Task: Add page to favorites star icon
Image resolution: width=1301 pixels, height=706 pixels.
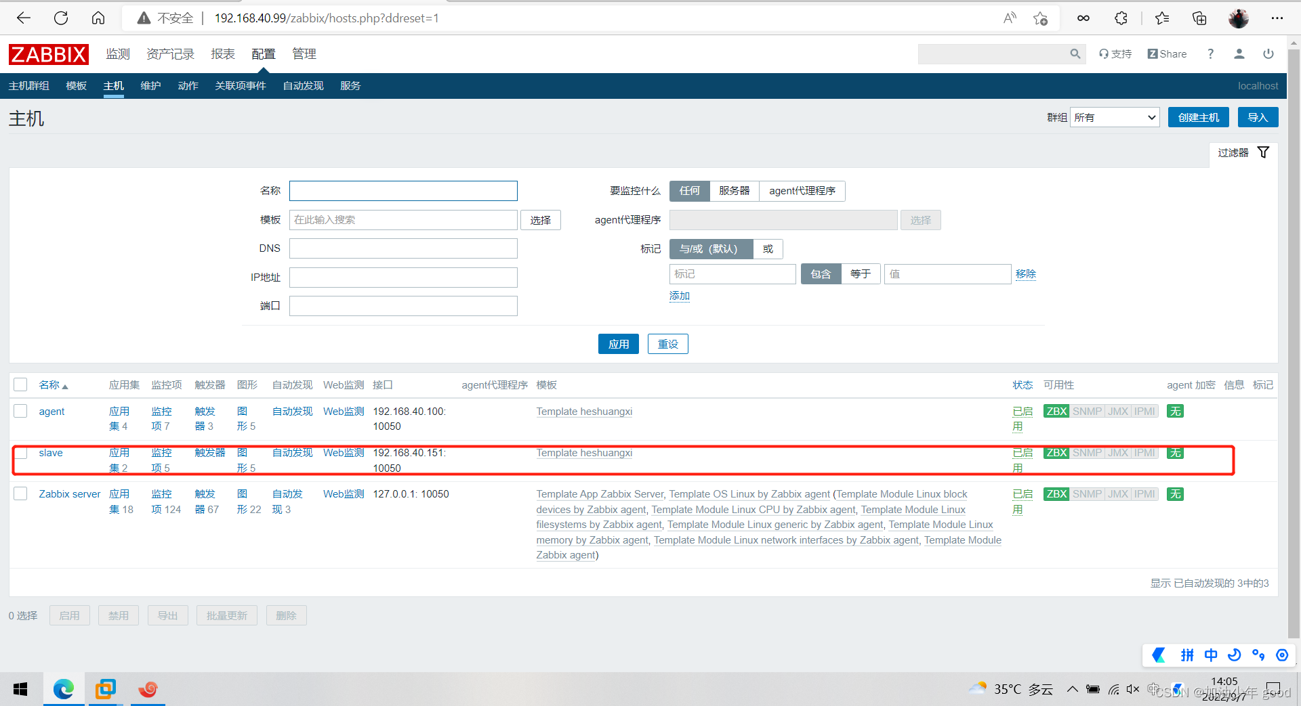Action: click(x=1041, y=18)
